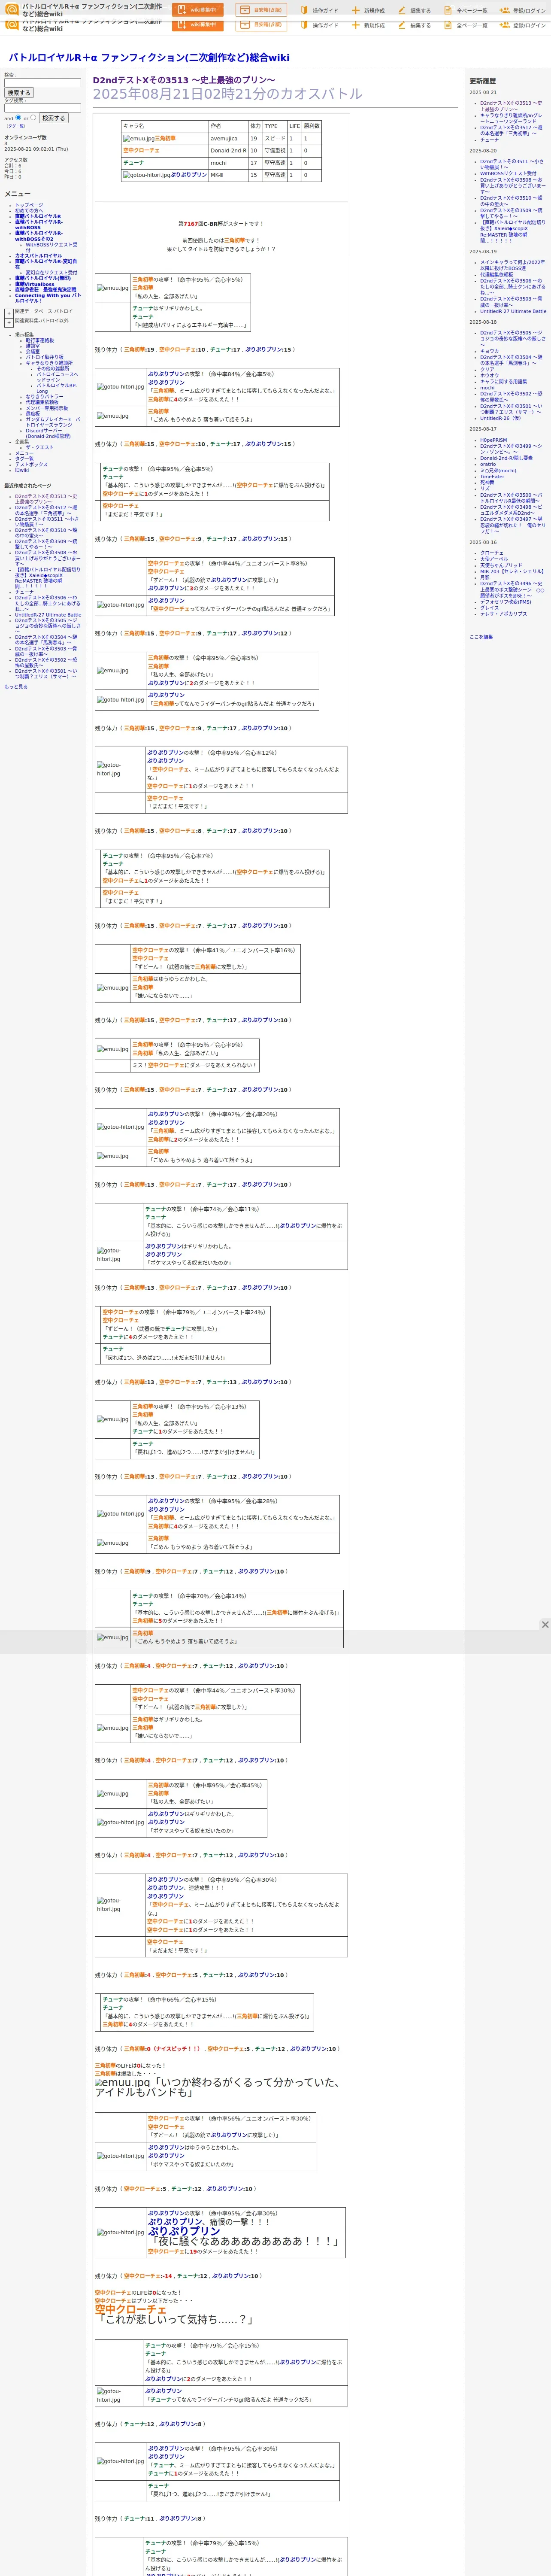Screen dimensions: 551x2576
Task: Open the (タグ一覧) link under tag search
Action: pyautogui.click(x=16, y=126)
